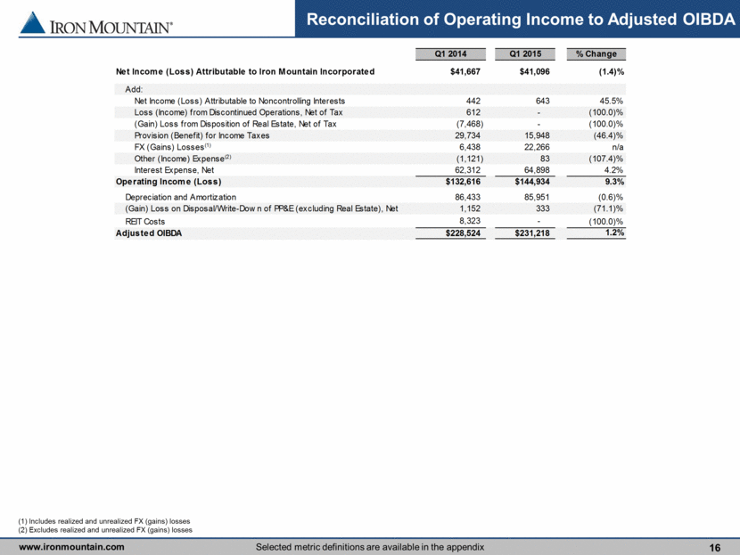This screenshot has width=740, height=555.
Task: Click the 6,438 FX losses value
Action: pos(470,147)
